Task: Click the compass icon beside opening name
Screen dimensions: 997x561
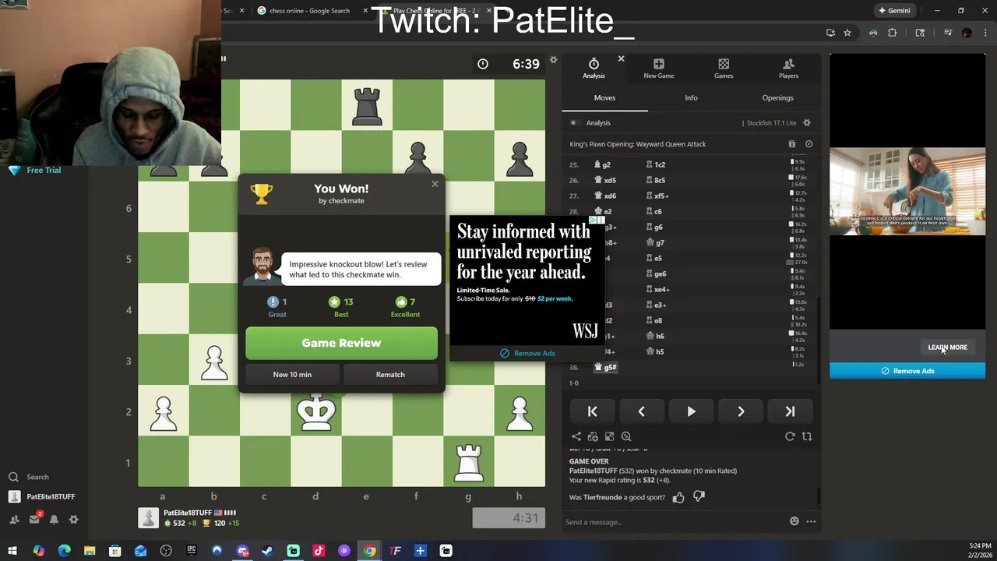Action: click(x=809, y=144)
